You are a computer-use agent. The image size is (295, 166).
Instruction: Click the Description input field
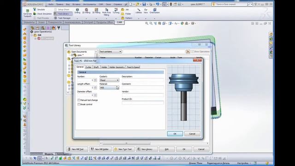pyautogui.click(x=142, y=80)
